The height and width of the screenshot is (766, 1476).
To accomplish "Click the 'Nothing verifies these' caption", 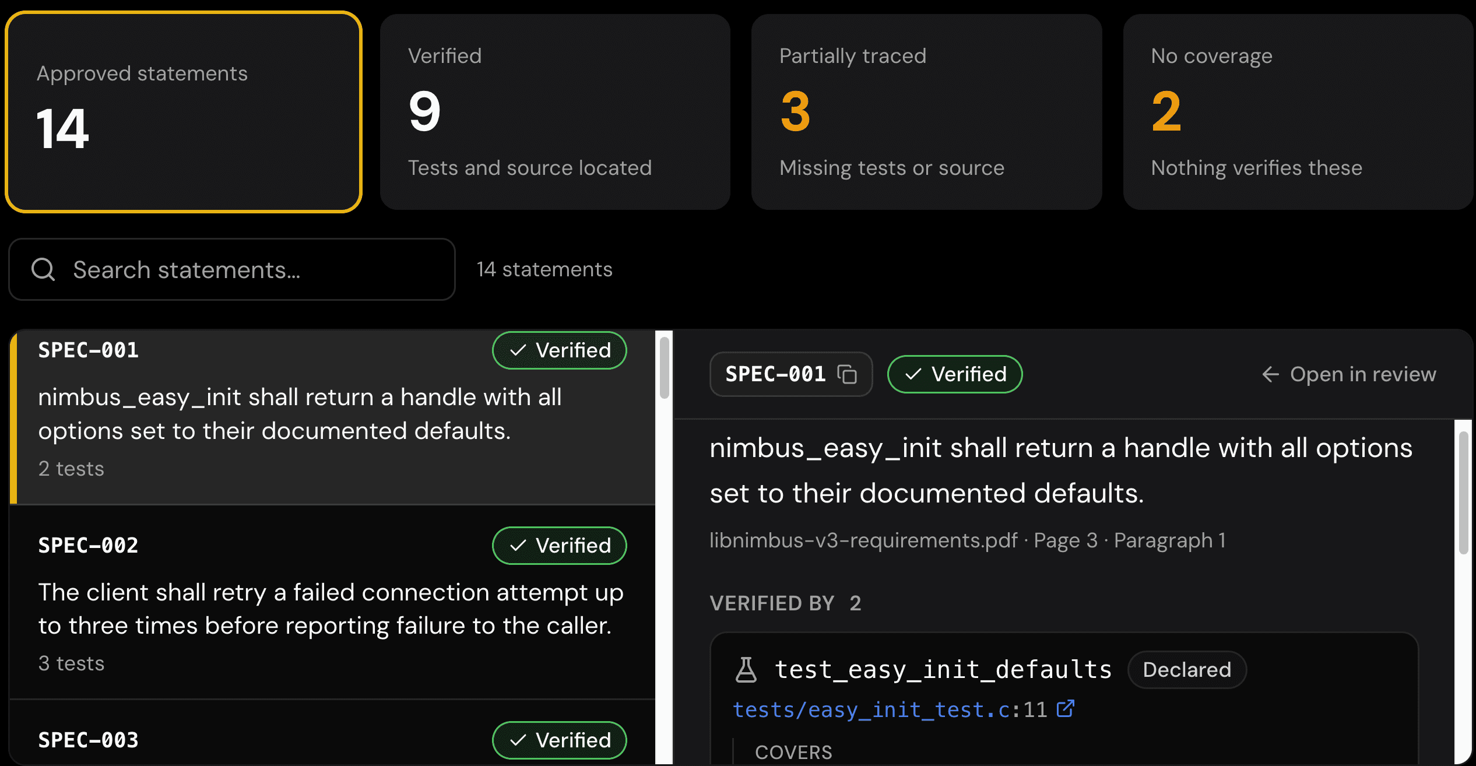I will coord(1257,168).
